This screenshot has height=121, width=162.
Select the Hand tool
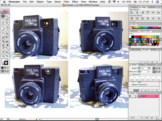[x=3, y=56]
